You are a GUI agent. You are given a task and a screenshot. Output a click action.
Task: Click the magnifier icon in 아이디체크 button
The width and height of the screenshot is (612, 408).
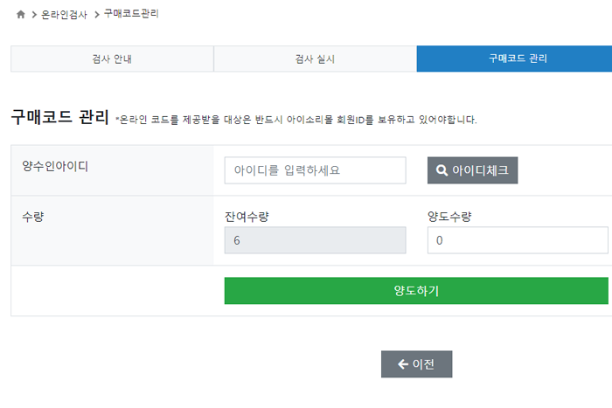coord(442,170)
